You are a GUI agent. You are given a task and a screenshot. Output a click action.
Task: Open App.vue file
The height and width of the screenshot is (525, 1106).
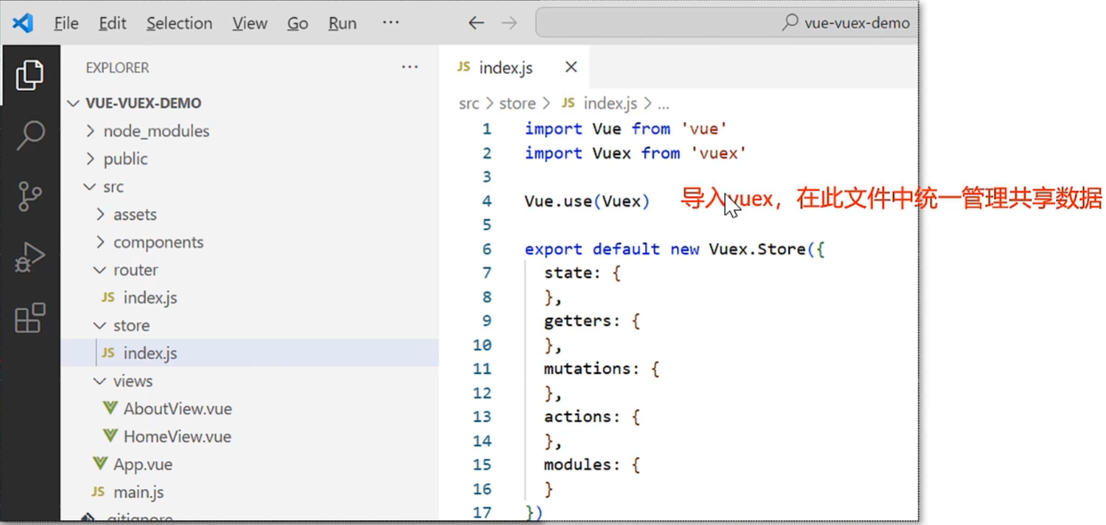[143, 464]
